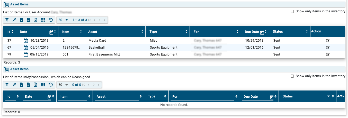Viewport: 348px width, 118px height.
Task: Check inventory-only box for User Account list
Action: (x=292, y=11)
